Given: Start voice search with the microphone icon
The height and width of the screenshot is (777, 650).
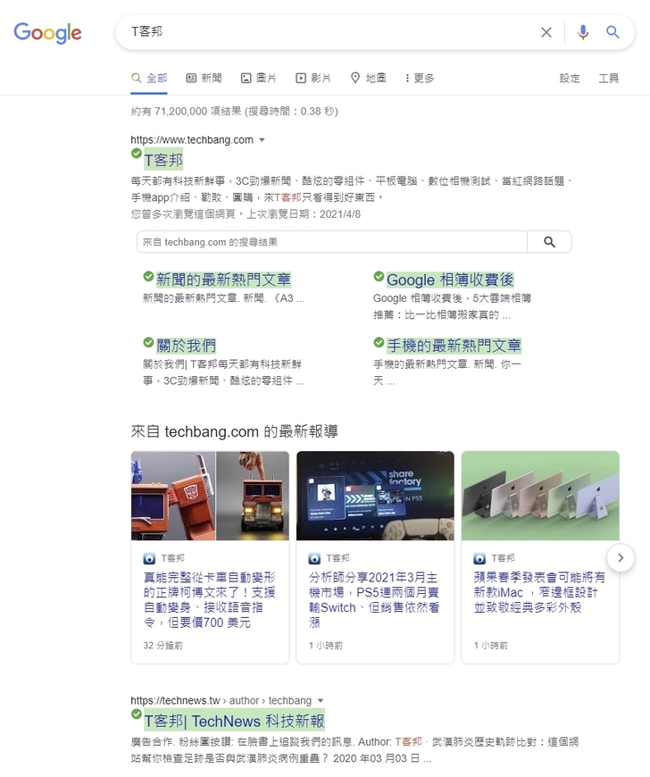Looking at the screenshot, I should [583, 32].
